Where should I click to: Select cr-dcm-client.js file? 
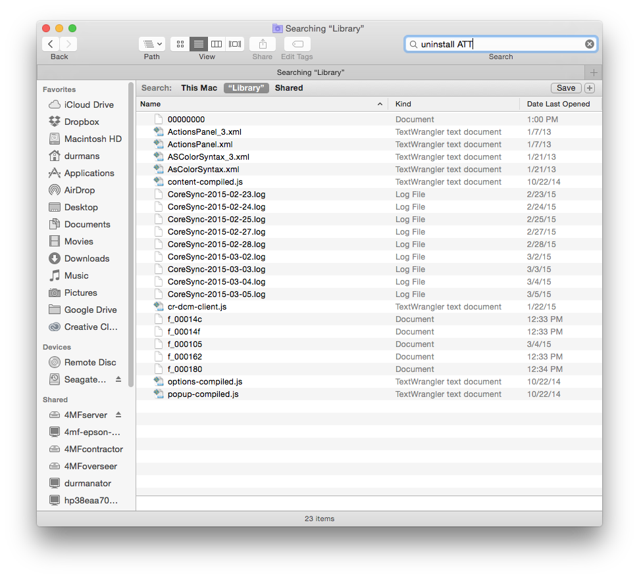coord(369,307)
